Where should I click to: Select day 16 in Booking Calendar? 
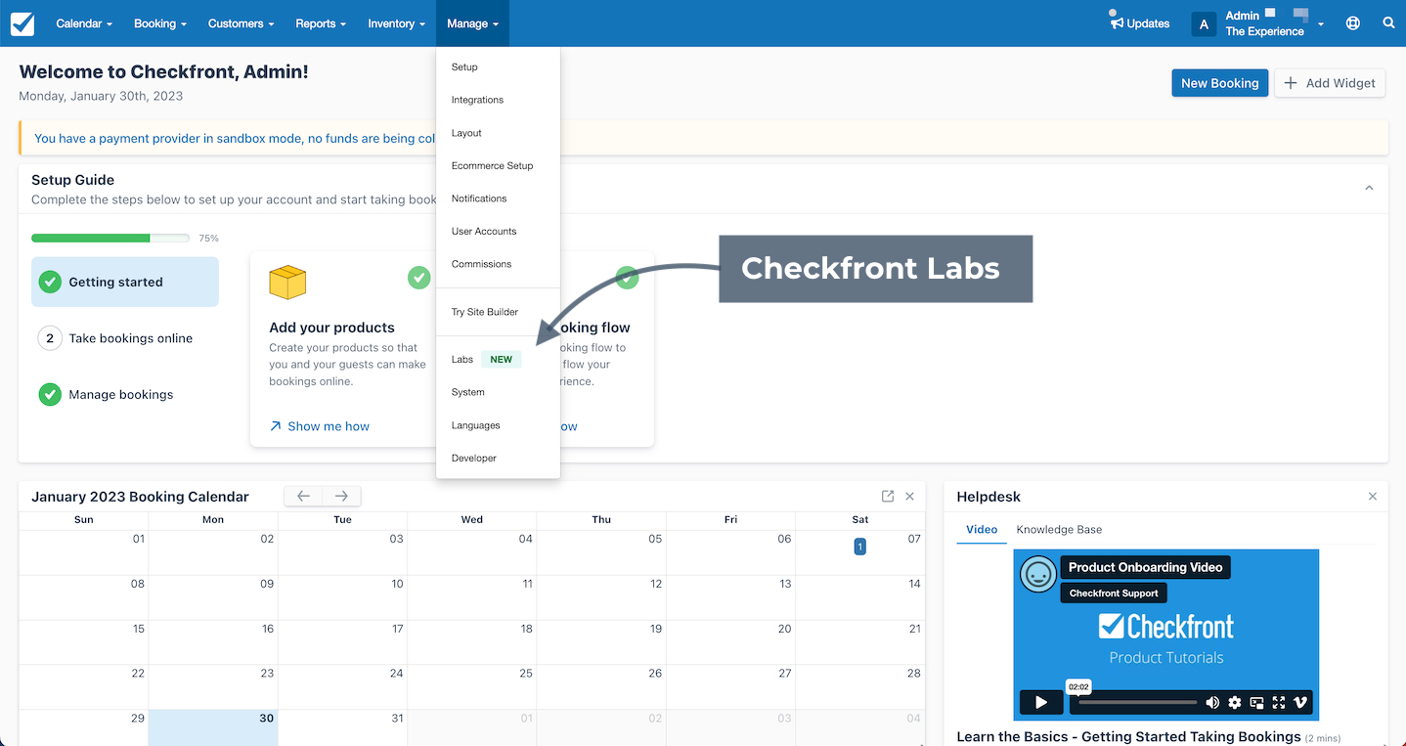coord(212,642)
